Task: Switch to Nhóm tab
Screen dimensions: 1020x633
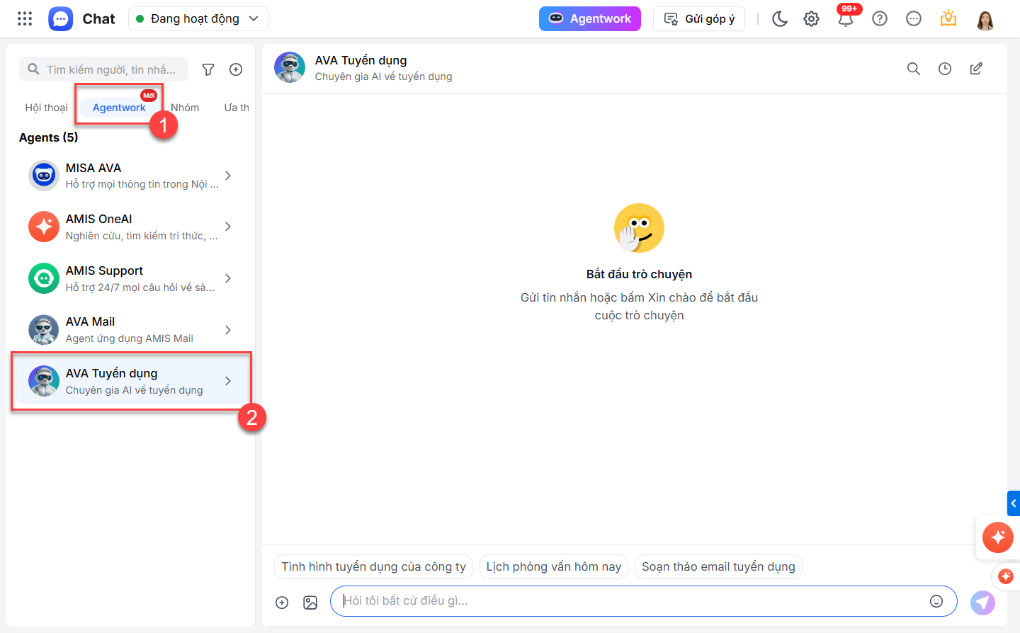Action: 185,108
